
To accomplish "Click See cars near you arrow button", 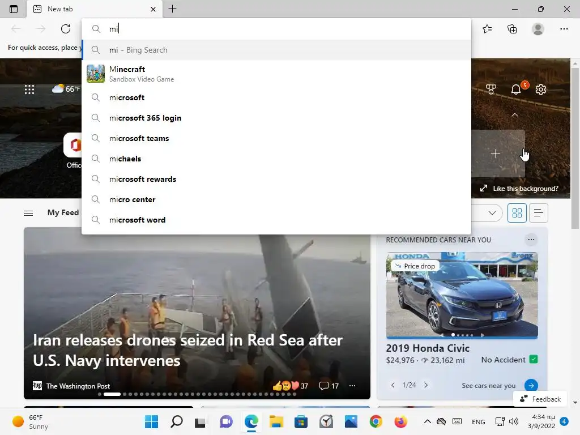I will [531, 385].
